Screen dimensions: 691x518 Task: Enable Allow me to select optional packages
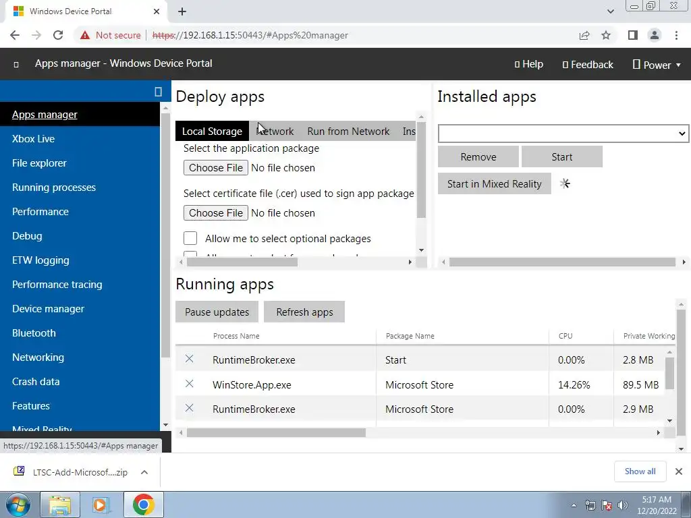tap(190, 238)
